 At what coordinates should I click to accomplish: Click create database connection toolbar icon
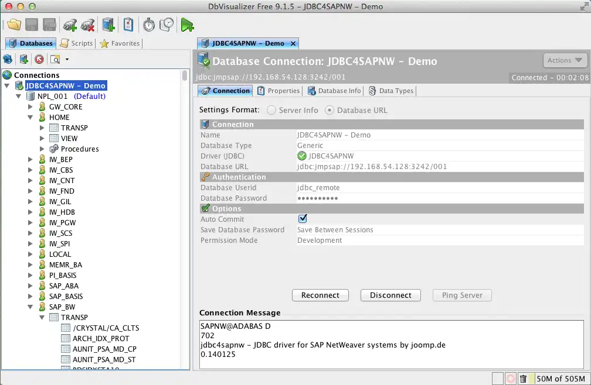[x=108, y=25]
